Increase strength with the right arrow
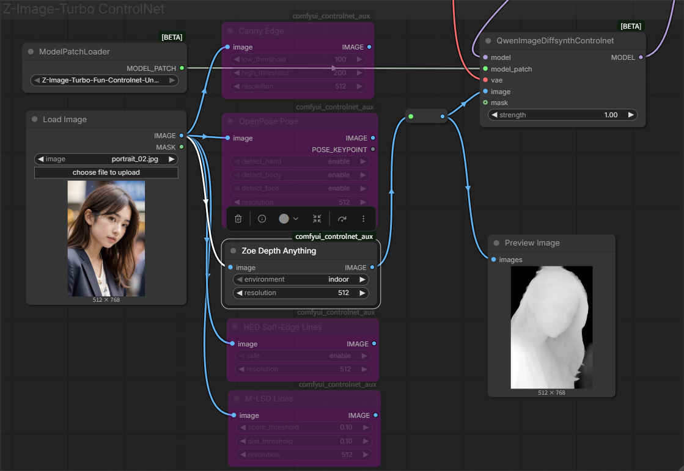The height and width of the screenshot is (471, 684). 631,115
